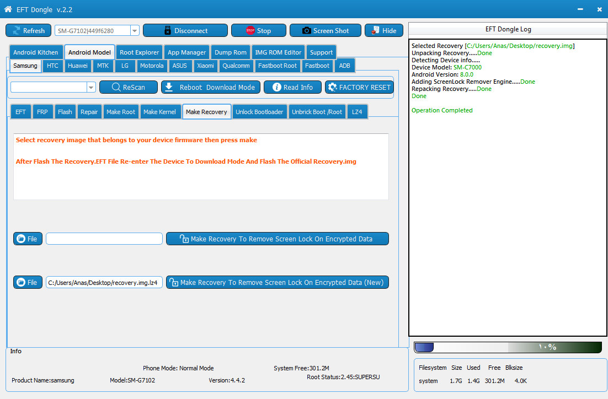Click the File button beside the recovery.img.lz4 path
The width and height of the screenshot is (608, 399).
(28, 282)
